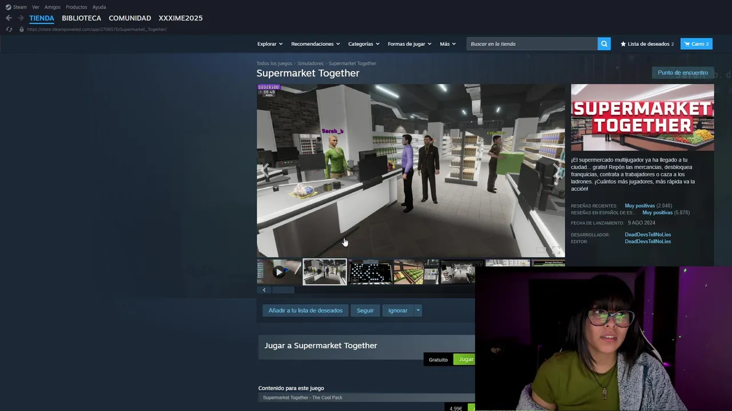Screen dimensions: 732x411
Task: Click the green Jugar button
Action: click(465, 360)
